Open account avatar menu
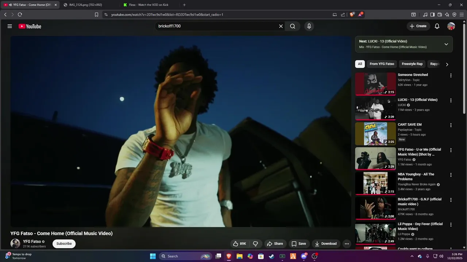 [x=451, y=26]
